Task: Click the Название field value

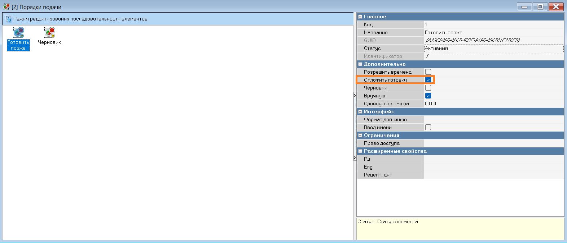Action: click(493, 32)
